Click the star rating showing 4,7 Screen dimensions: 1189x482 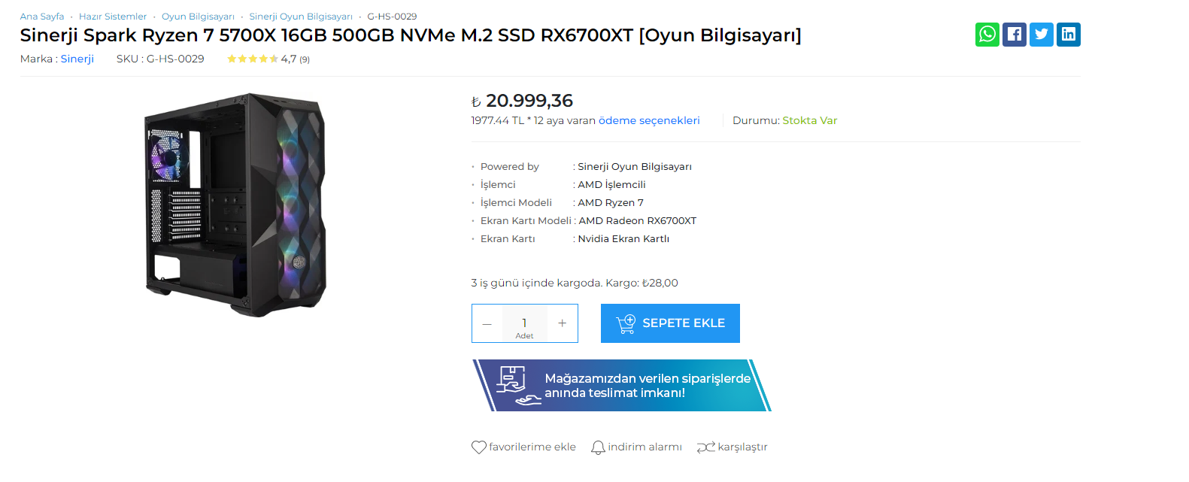click(253, 58)
